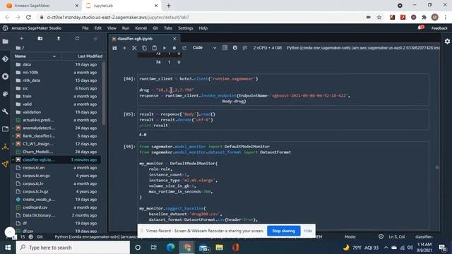The width and height of the screenshot is (452, 254).
Task: Restart the kernel
Action: [x=184, y=48]
